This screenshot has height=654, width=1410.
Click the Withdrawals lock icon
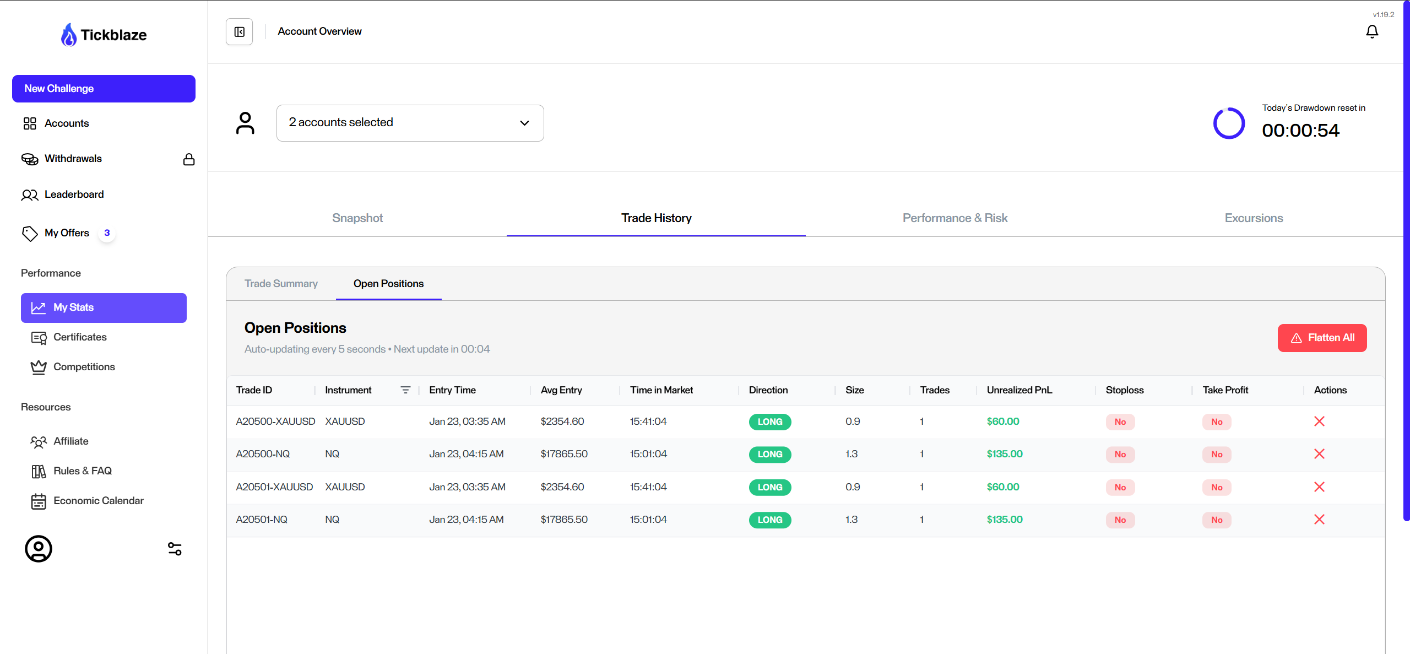pos(189,159)
